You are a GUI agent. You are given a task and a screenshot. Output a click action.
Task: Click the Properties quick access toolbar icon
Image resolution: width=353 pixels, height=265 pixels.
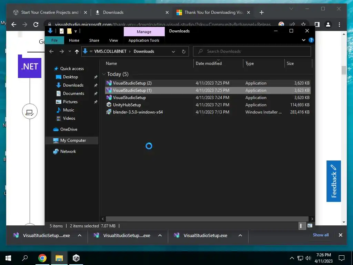(x=61, y=31)
